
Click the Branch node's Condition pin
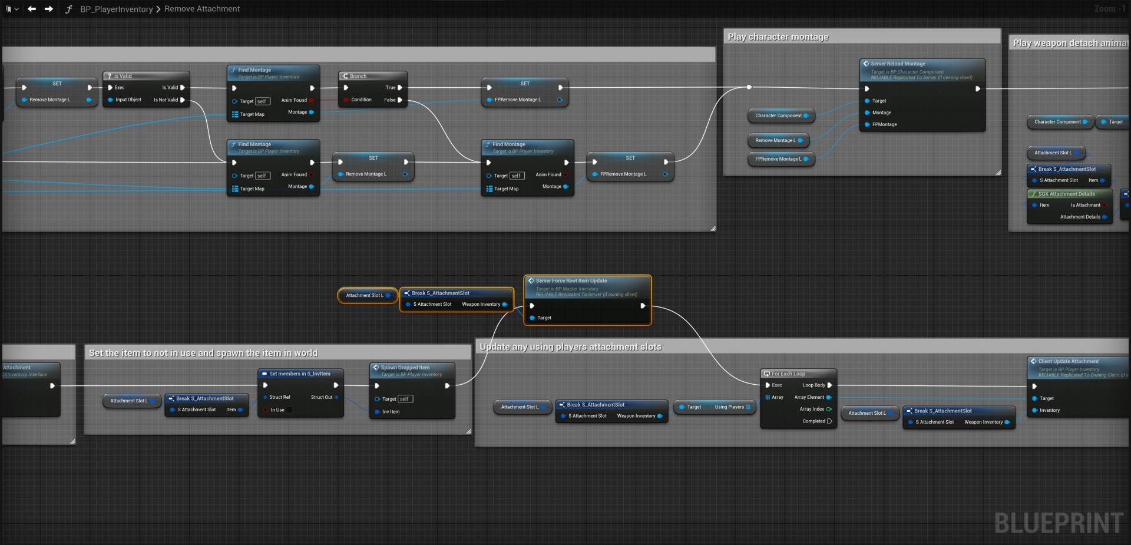coord(346,100)
